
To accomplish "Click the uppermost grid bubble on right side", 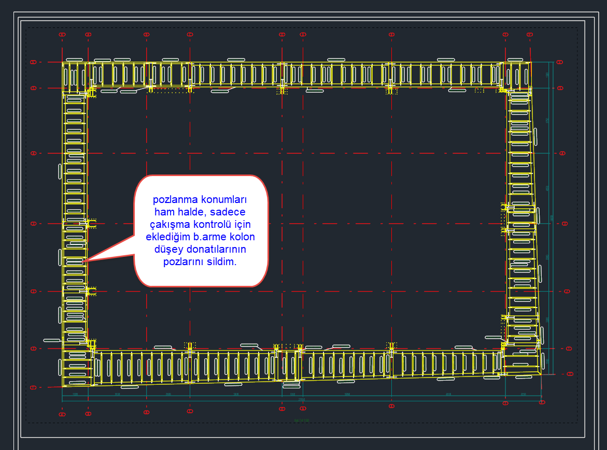I will [559, 62].
